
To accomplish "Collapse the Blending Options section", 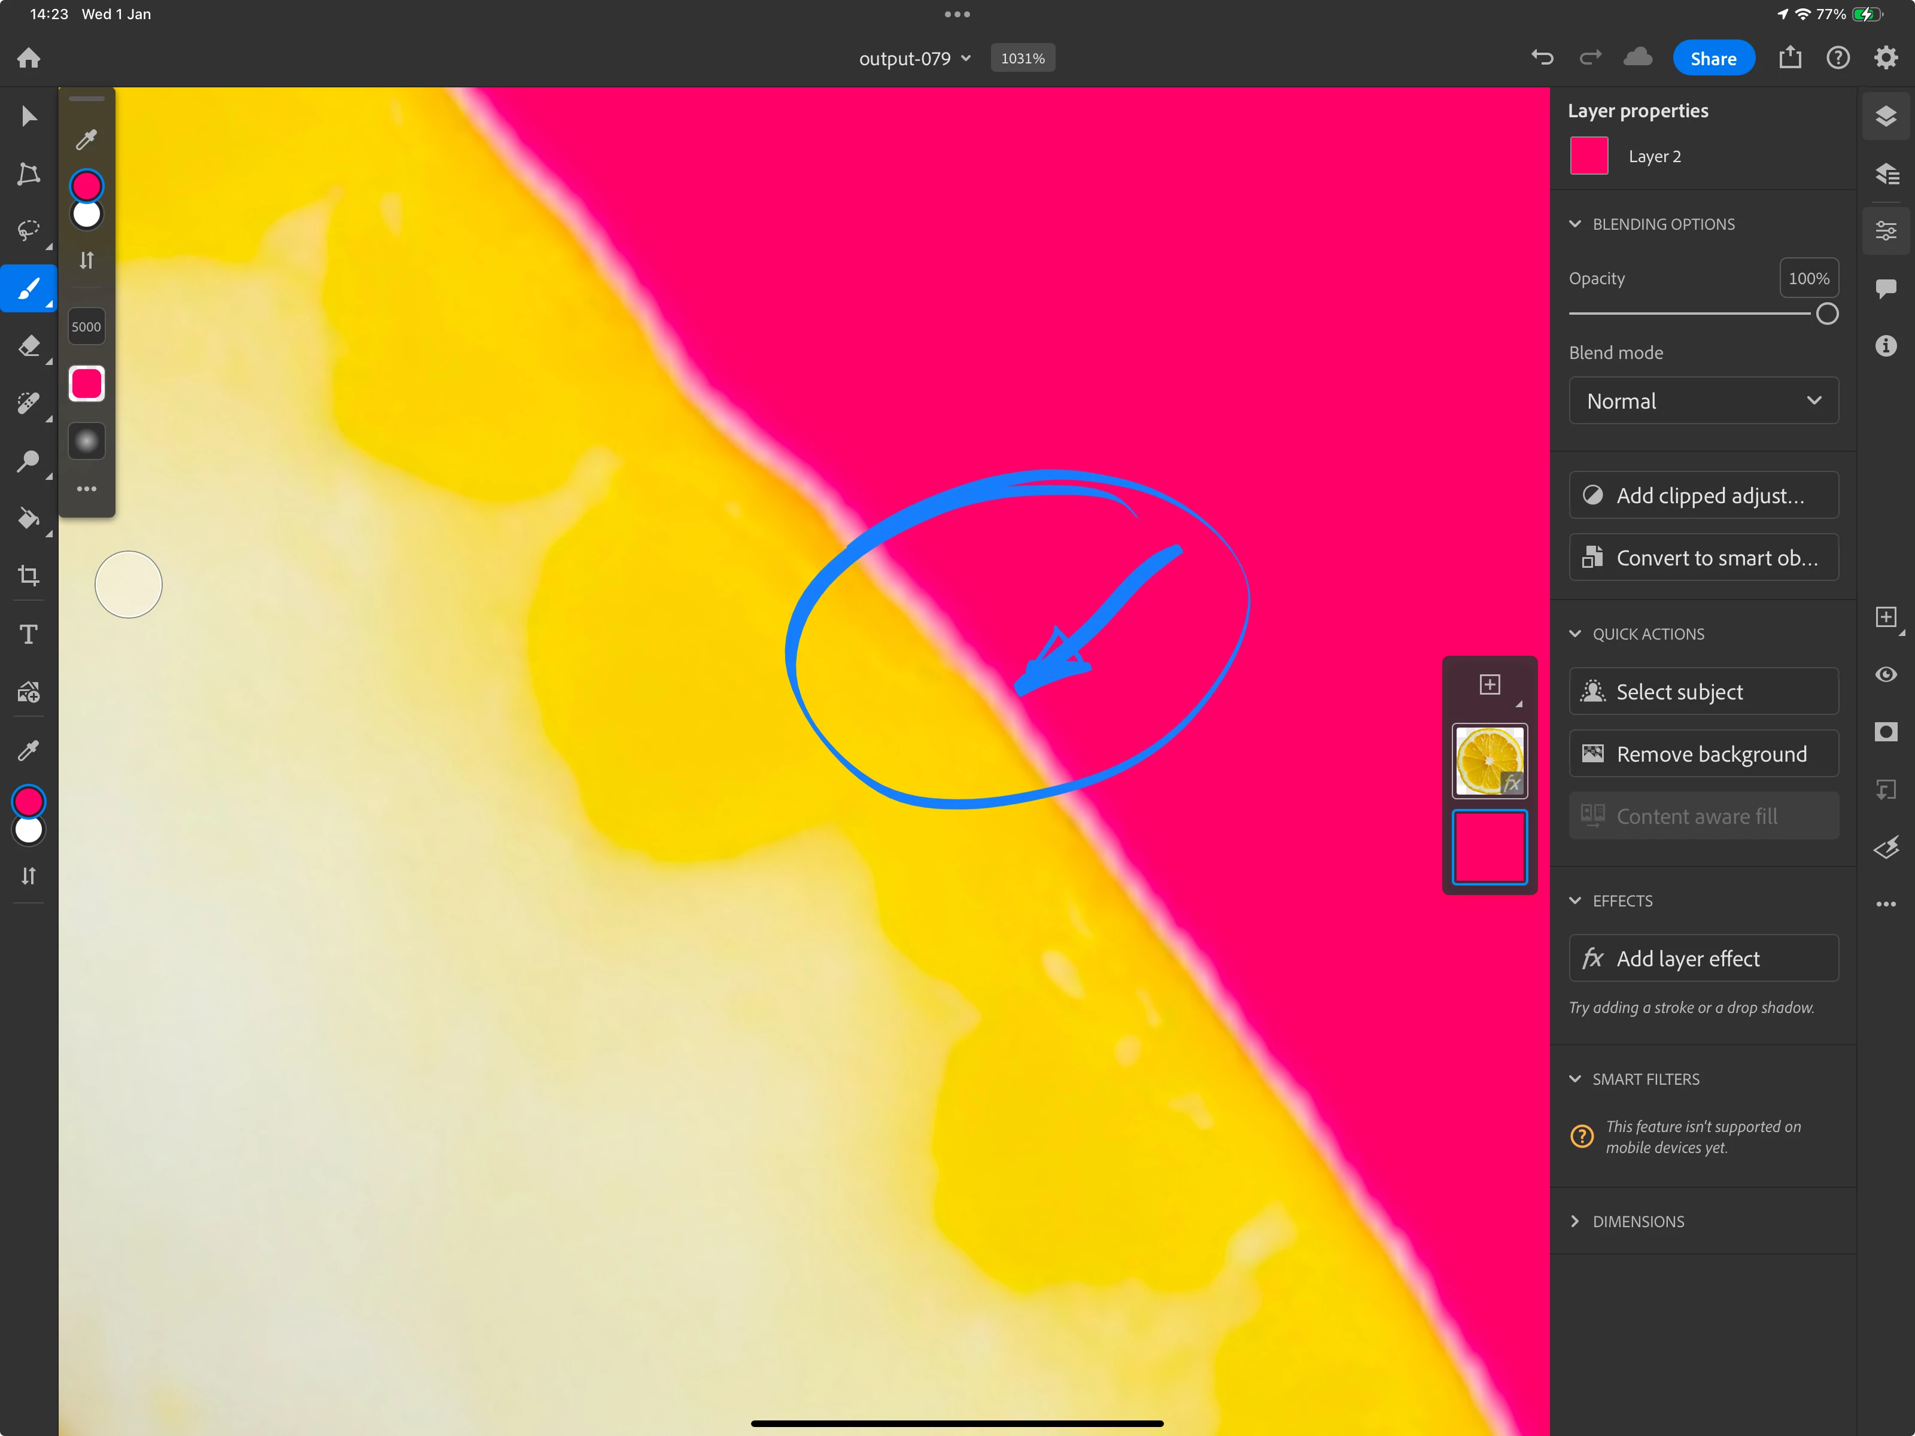I will [1574, 224].
